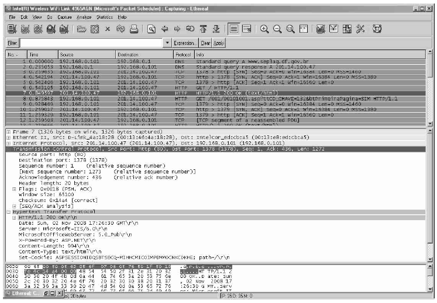Screen dimensions: 437x303
Task: Expand the Frame 7 tree node
Action: [7, 134]
